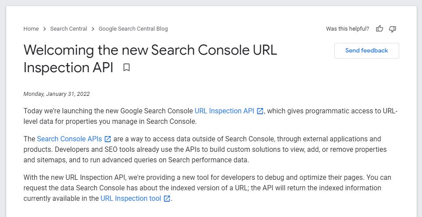Click the Send feedback button
422x217 pixels.
[367, 50]
